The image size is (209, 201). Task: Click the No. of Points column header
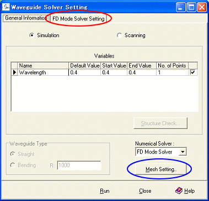173,65
